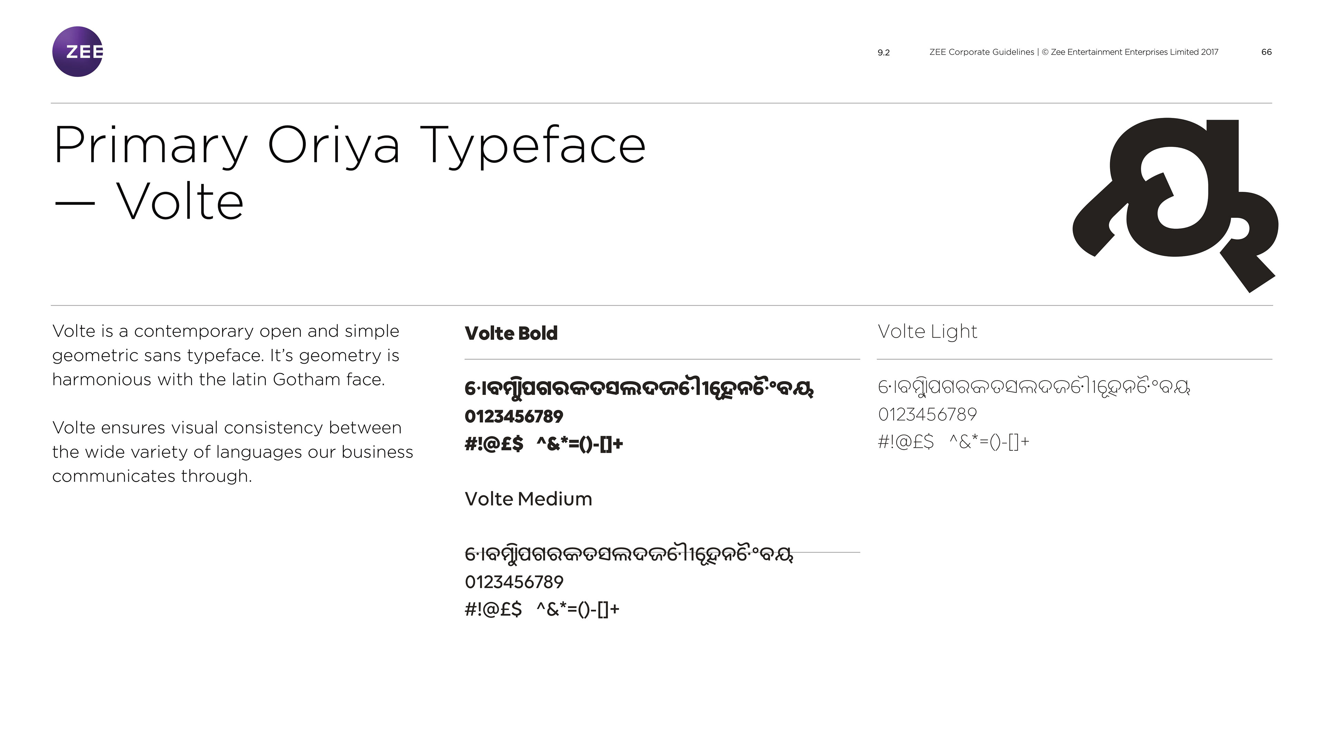The width and height of the screenshot is (1325, 745).
Task: Click the Volte Medium Oriya sample line
Action: click(x=629, y=556)
